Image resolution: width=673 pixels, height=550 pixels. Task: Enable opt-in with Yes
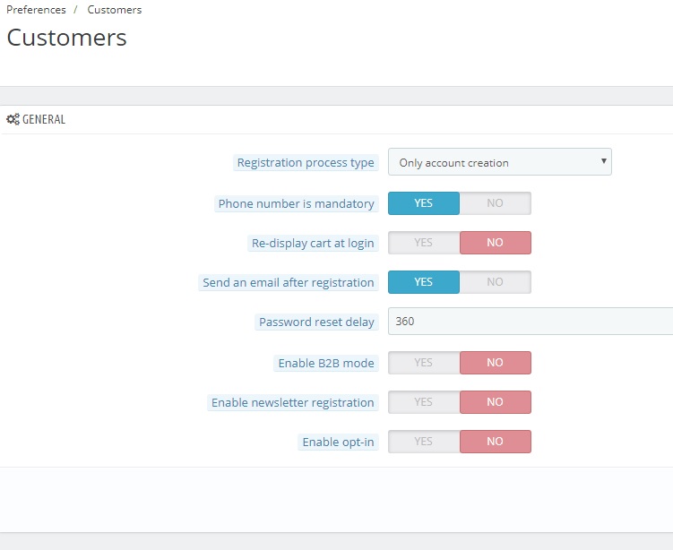424,442
